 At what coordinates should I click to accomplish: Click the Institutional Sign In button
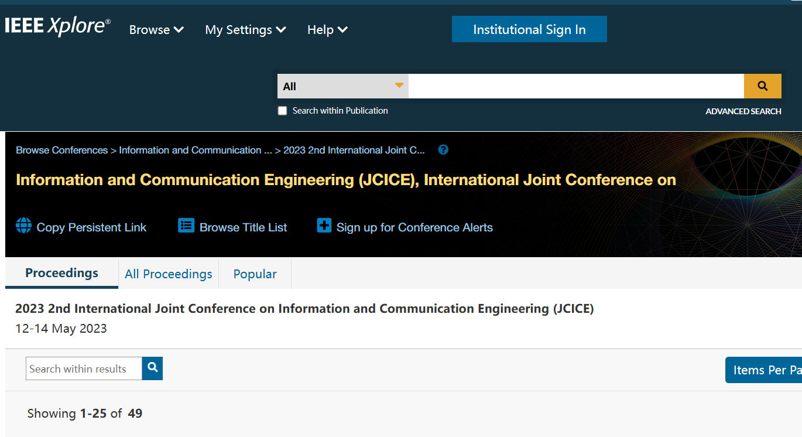(x=529, y=29)
